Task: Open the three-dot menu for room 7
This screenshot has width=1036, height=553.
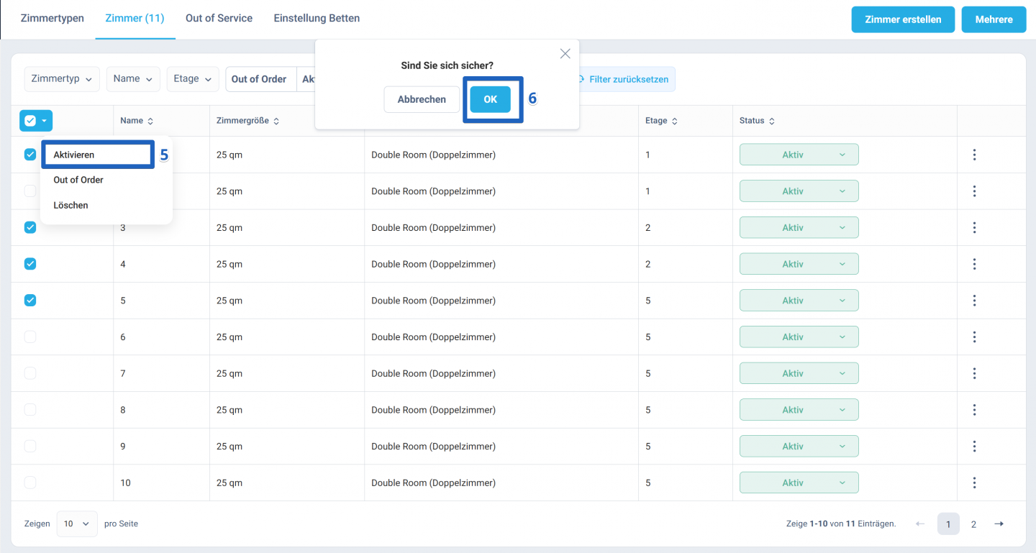Action: click(974, 373)
